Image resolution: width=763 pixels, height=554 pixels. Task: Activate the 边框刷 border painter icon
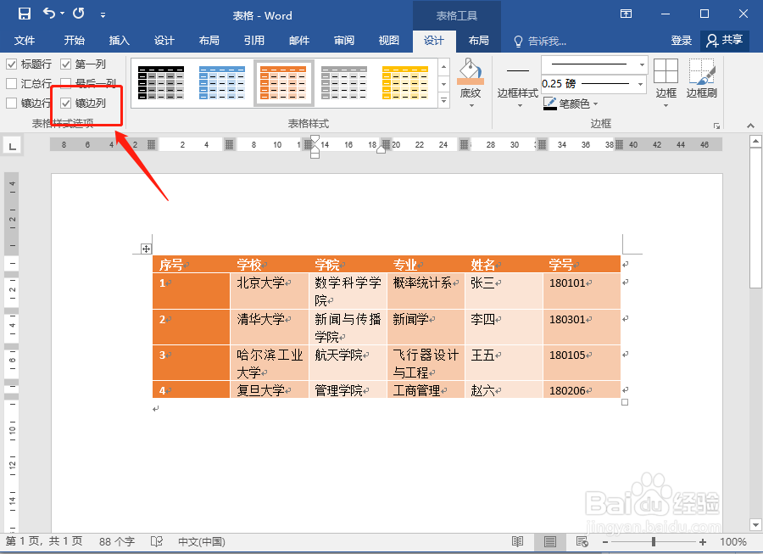point(702,71)
